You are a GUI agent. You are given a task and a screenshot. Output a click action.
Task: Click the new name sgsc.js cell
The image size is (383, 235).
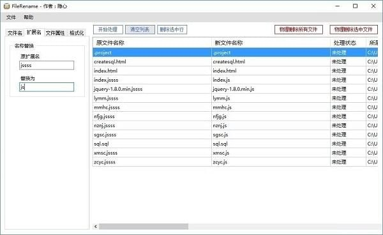271,135
